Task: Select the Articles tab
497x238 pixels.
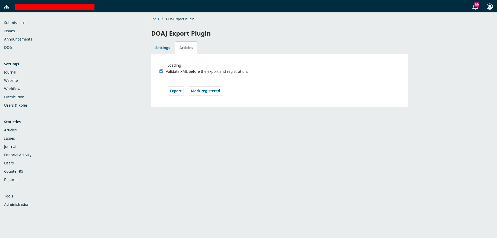Action: [x=186, y=48]
